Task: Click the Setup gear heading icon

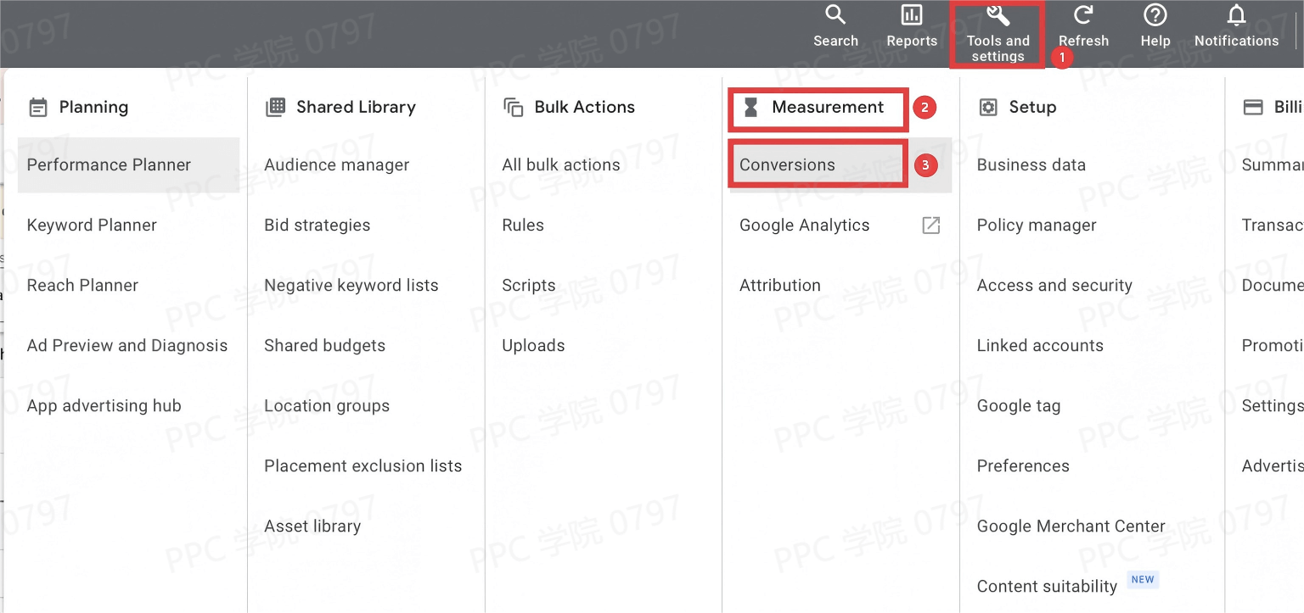Action: (988, 107)
